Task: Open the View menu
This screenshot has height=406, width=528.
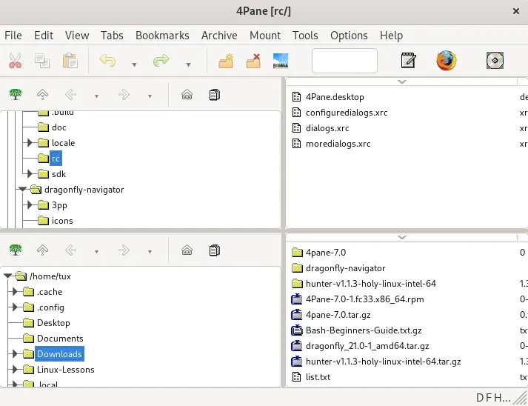Action: tap(77, 36)
